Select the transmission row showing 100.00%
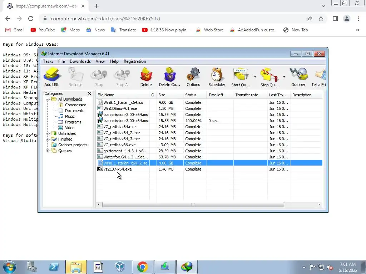Screen dimensions: 366x274 coord(209,121)
